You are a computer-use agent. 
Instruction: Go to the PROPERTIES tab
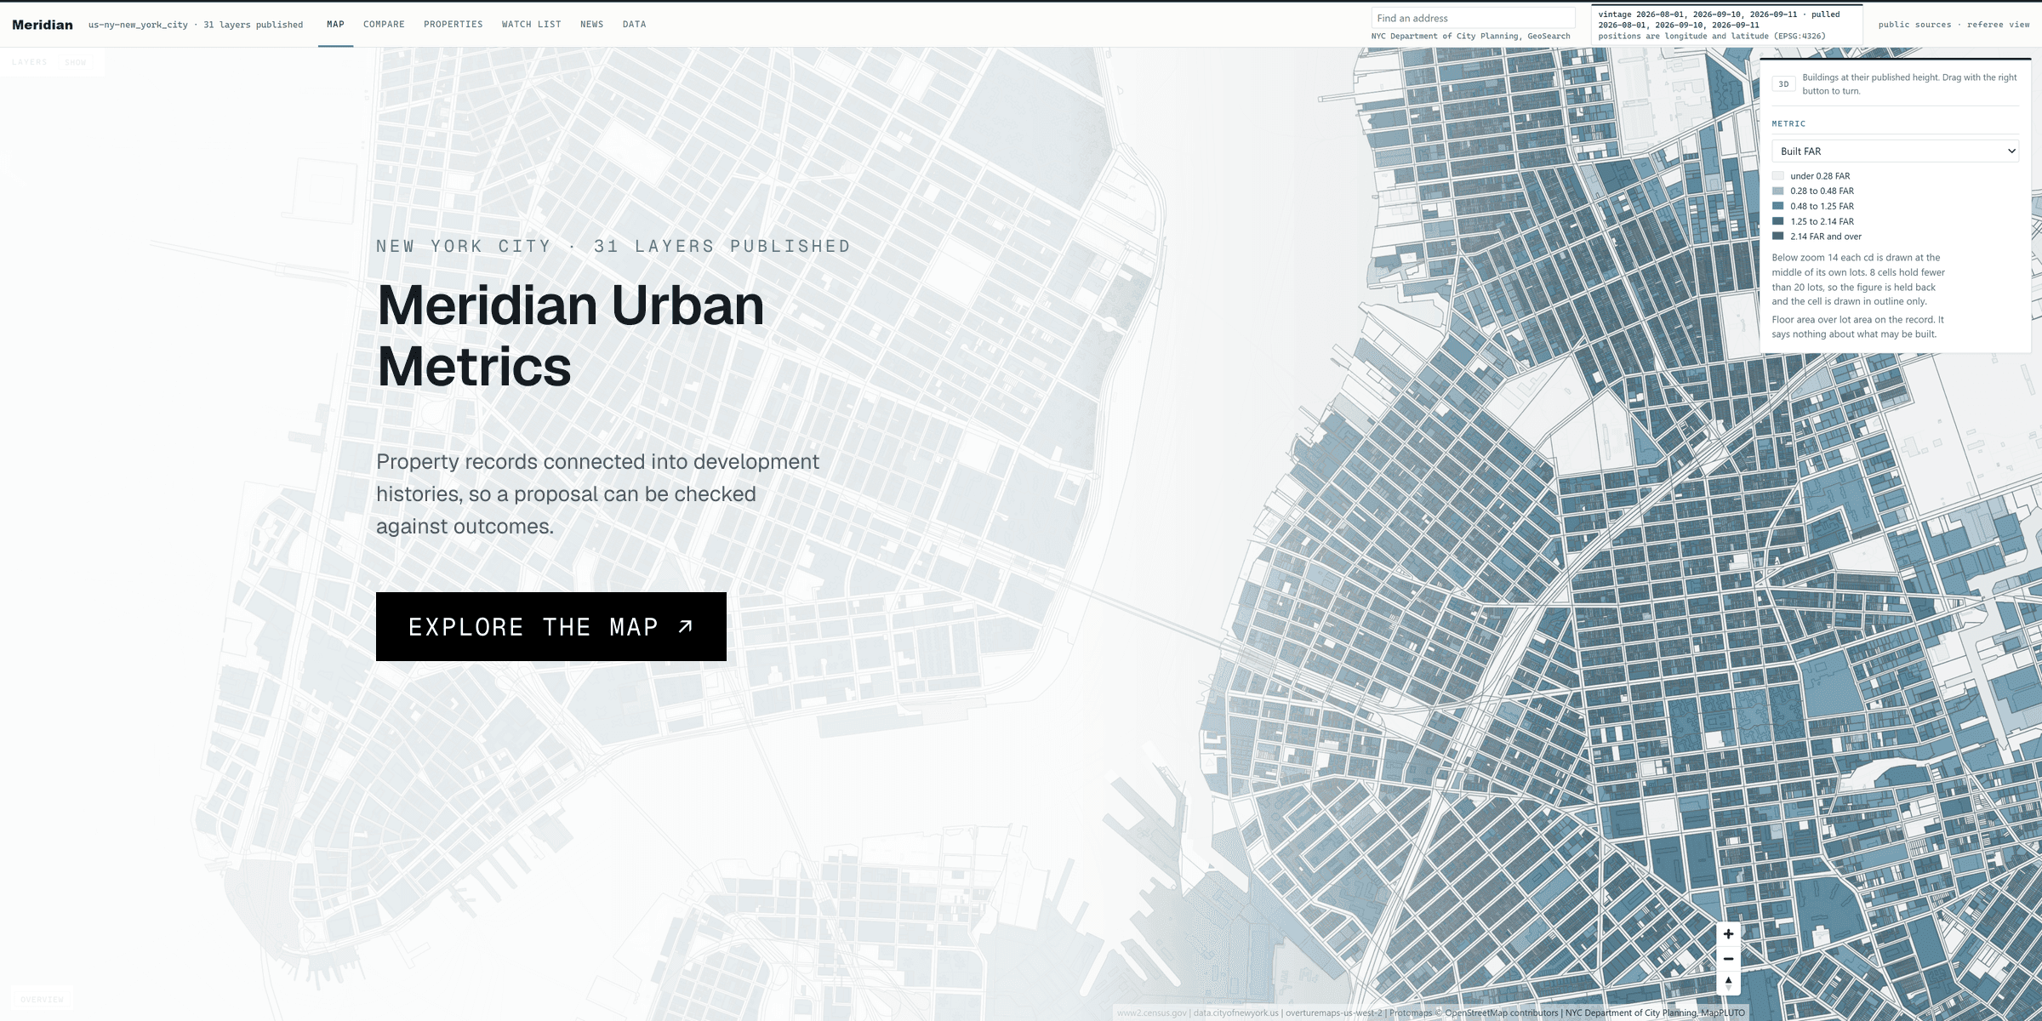coord(453,25)
